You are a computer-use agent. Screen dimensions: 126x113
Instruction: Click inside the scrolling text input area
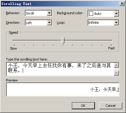pos(60,69)
